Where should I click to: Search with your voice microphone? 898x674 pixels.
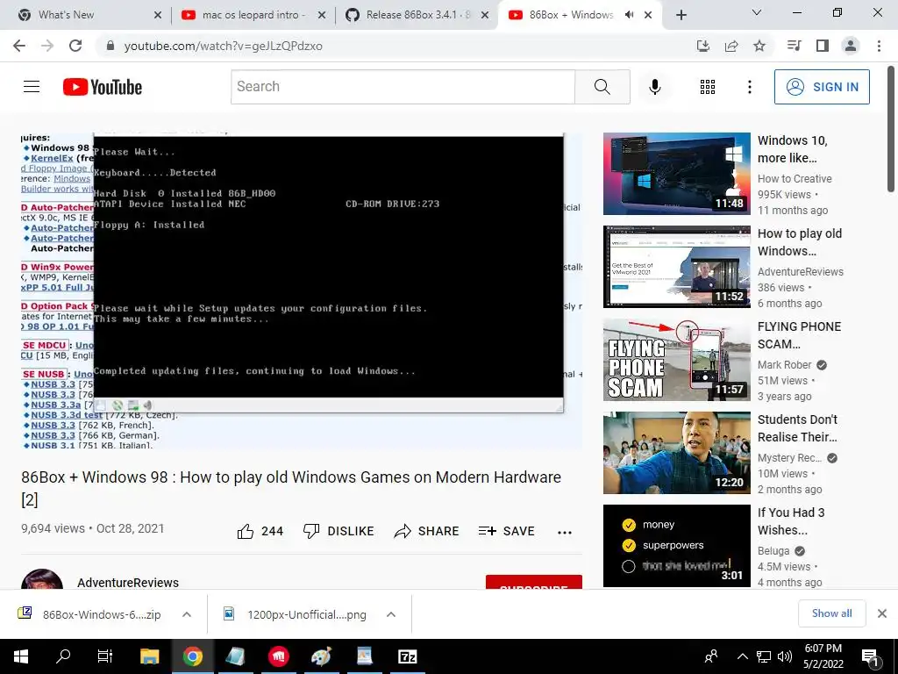point(655,87)
